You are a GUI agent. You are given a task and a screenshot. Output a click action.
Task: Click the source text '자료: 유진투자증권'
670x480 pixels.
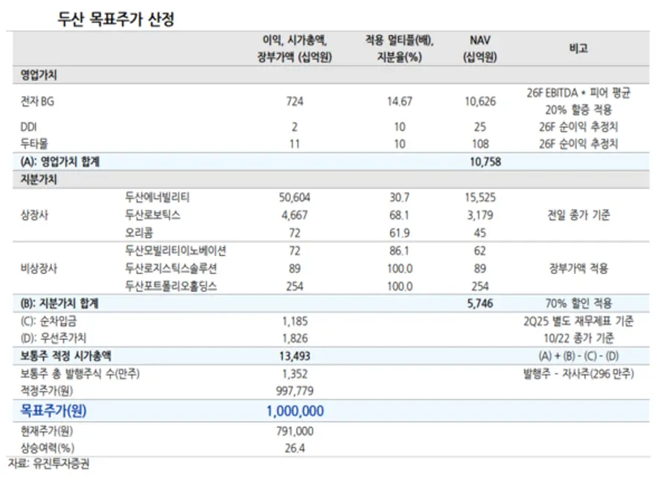51,464
